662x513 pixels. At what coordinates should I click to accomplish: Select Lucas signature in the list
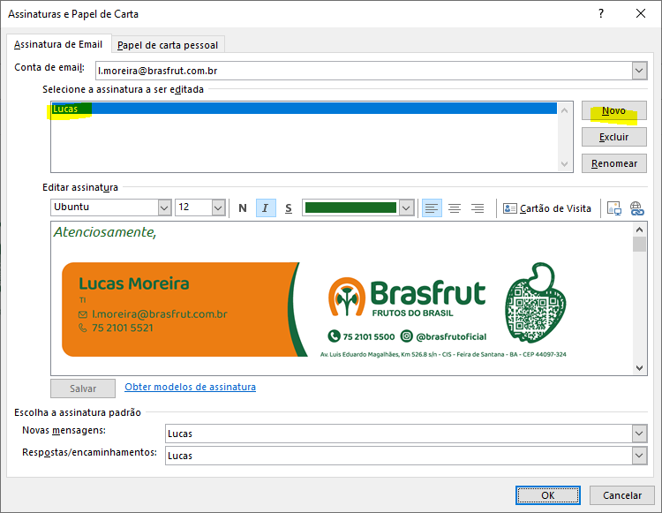tap(304, 109)
